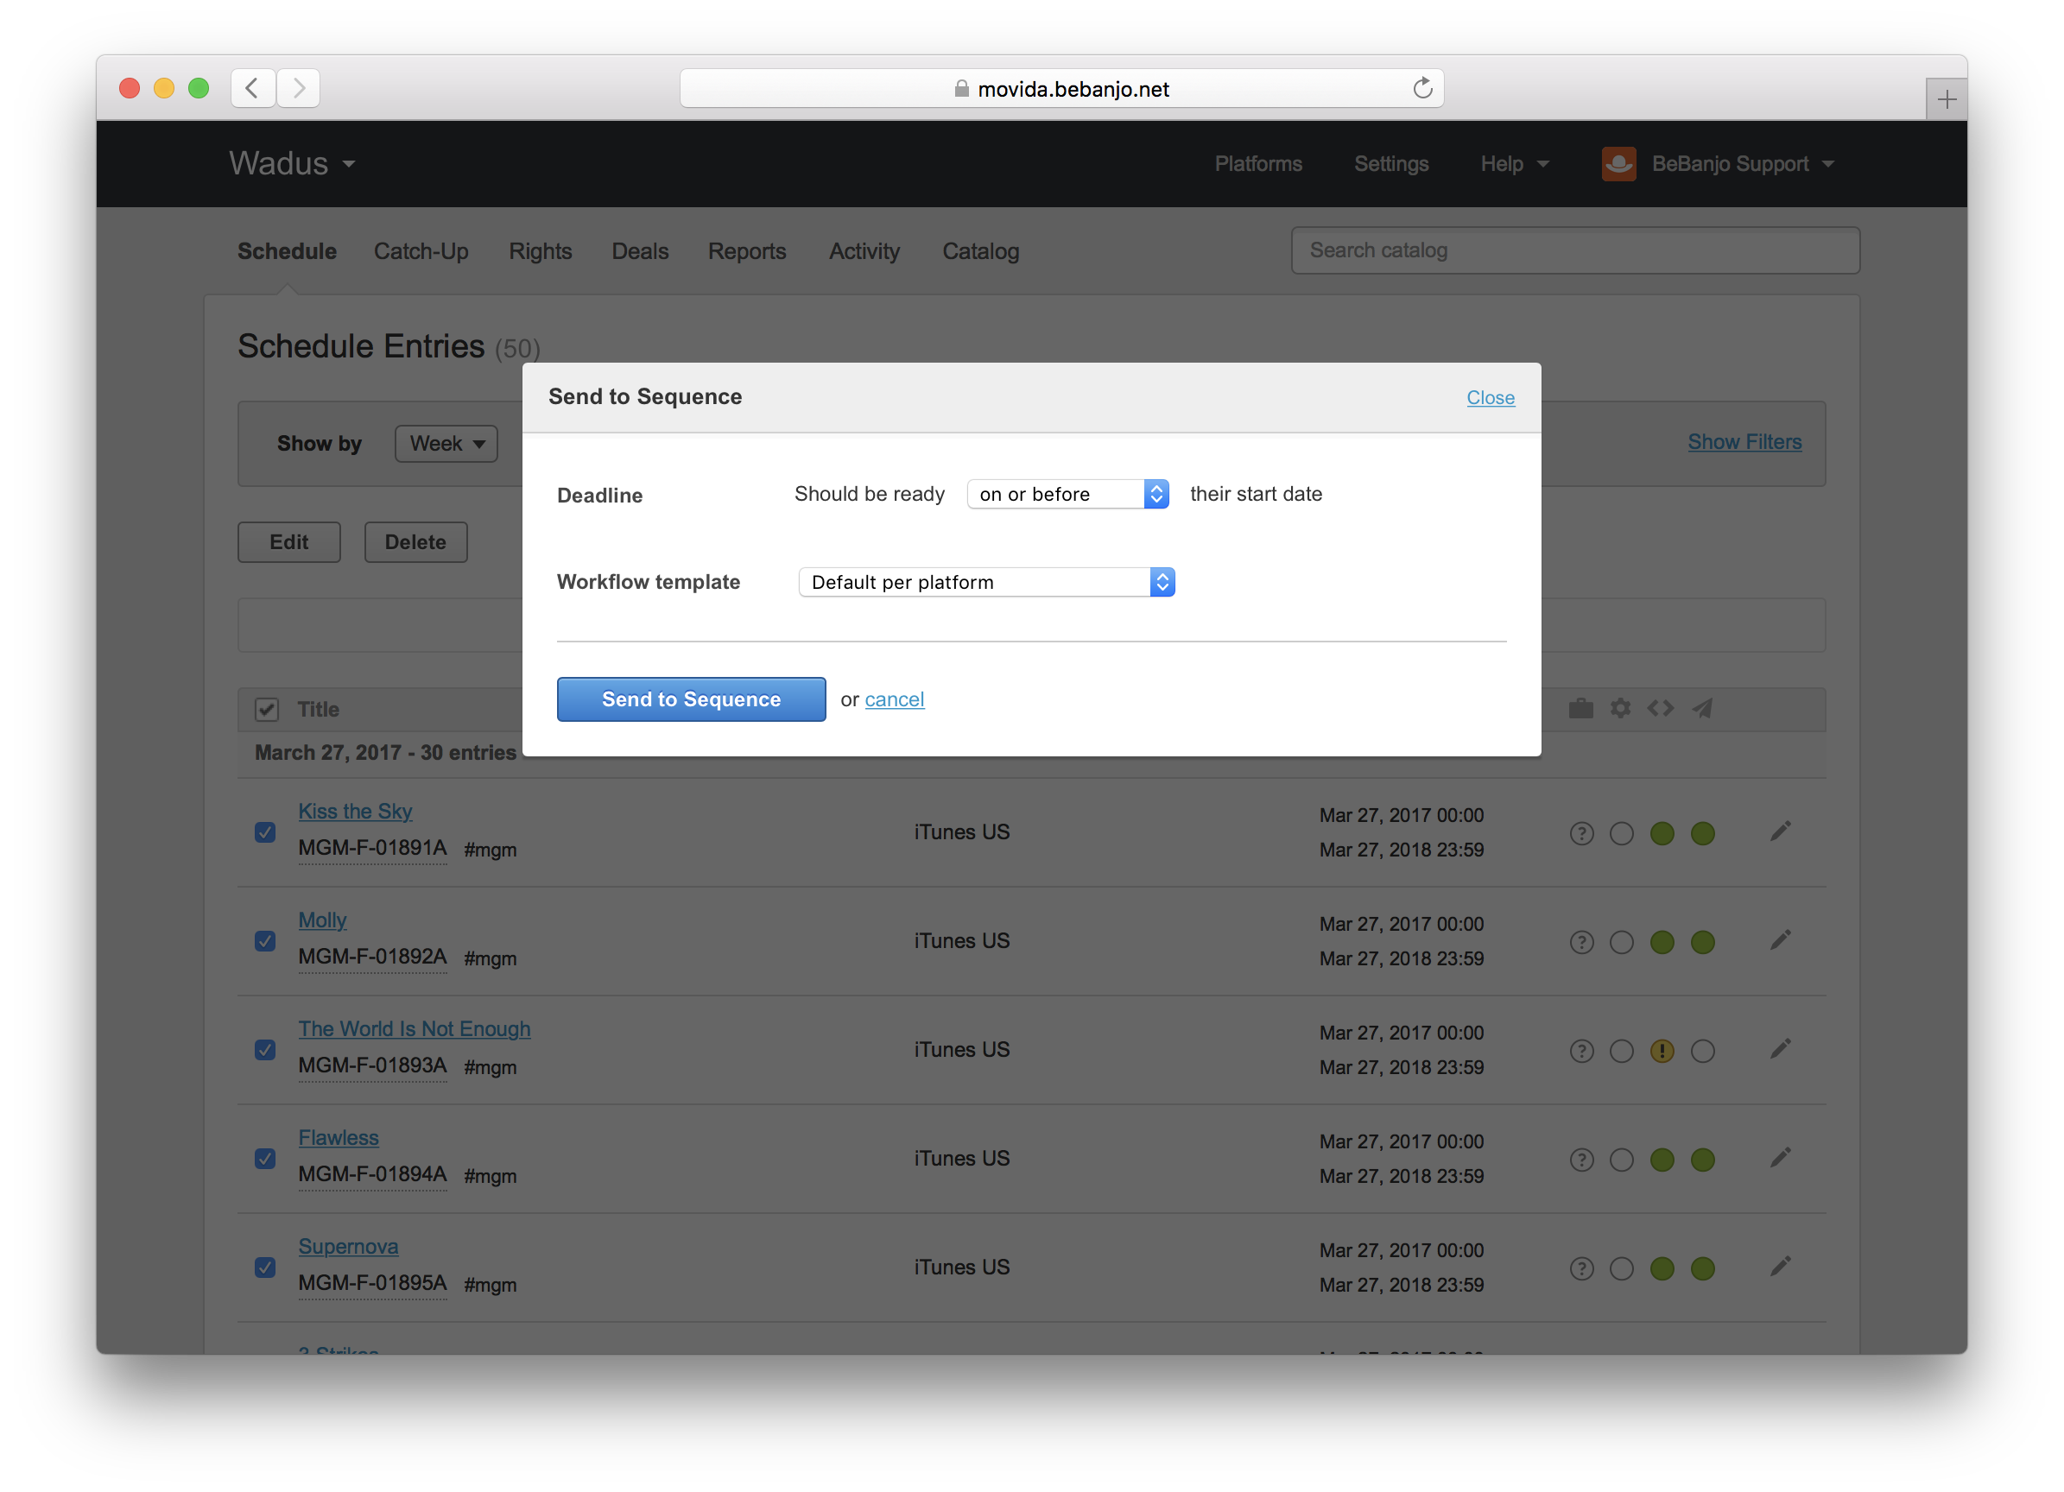Toggle the select-all checkbox beside Title
2064x1492 pixels.
pyautogui.click(x=267, y=710)
